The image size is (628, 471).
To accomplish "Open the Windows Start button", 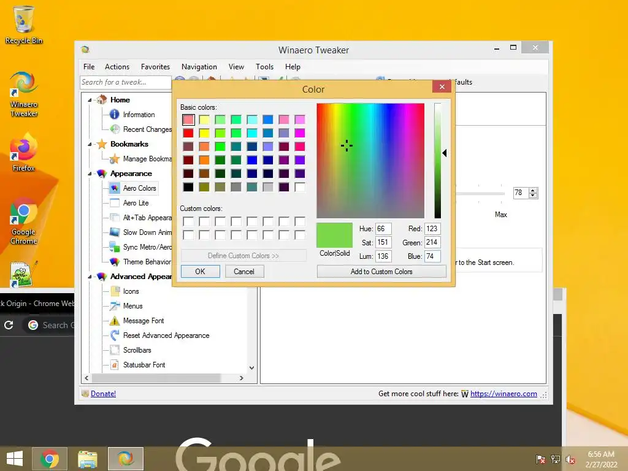I will click(15, 458).
